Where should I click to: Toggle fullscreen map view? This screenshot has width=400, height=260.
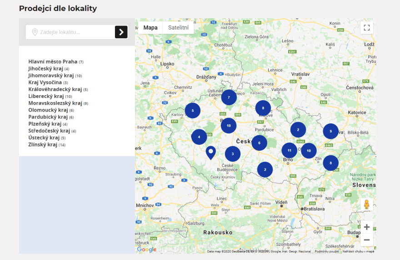pos(366,28)
